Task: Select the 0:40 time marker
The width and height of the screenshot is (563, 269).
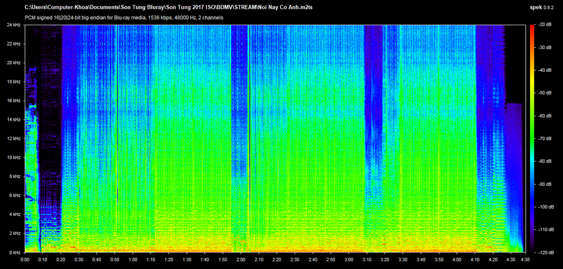Action: 97,259
